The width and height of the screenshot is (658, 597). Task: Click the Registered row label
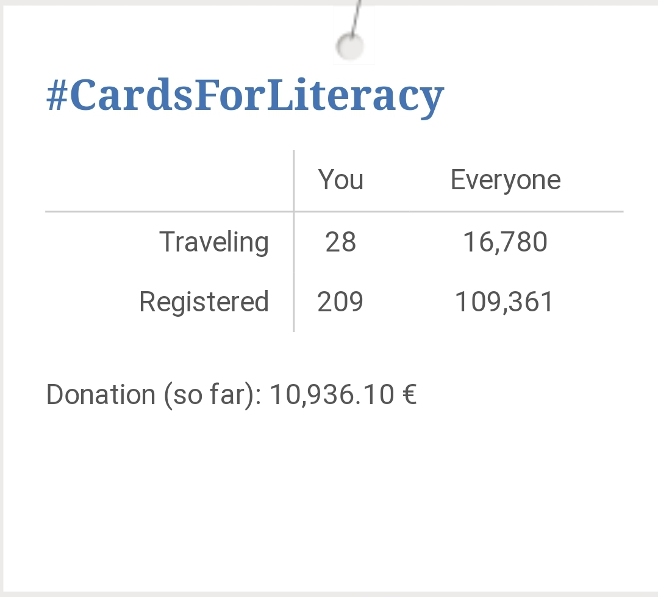click(x=204, y=302)
